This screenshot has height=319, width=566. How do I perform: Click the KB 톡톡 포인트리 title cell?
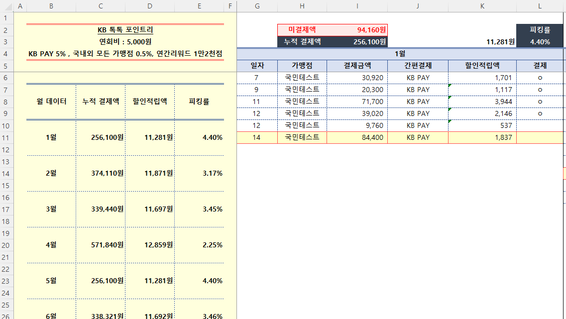click(125, 30)
